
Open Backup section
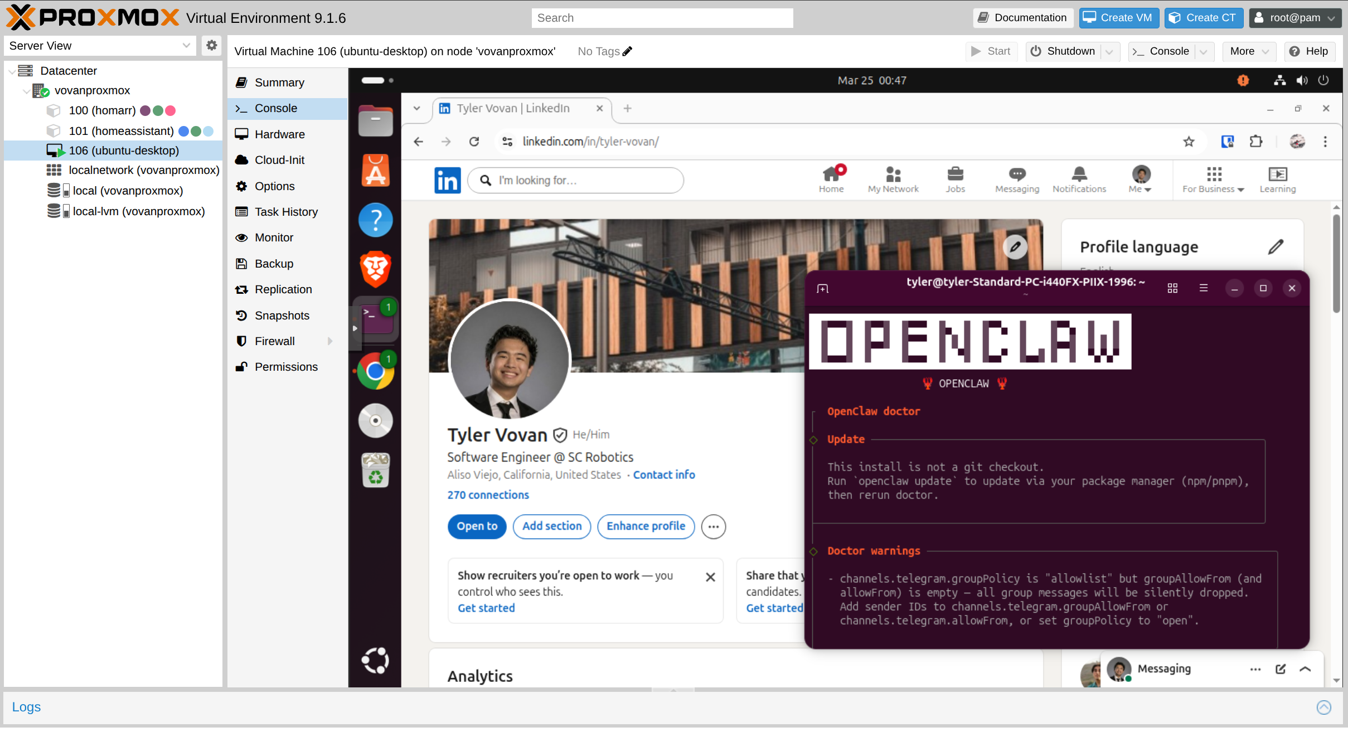tap(288, 264)
